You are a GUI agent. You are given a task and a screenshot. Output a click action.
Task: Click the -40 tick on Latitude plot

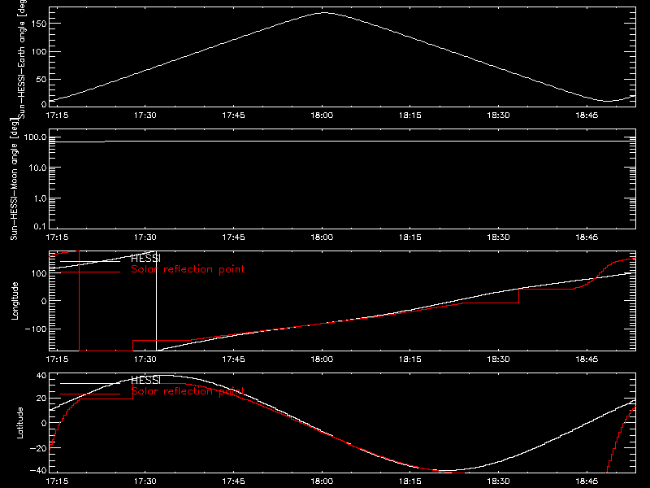pos(38,471)
